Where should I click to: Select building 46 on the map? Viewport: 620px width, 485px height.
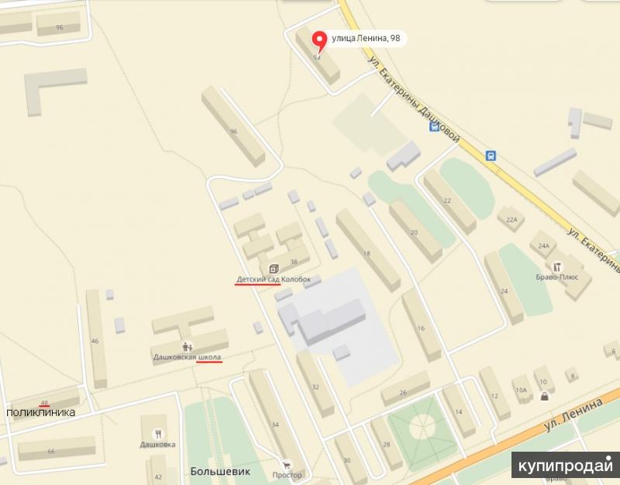tap(96, 339)
